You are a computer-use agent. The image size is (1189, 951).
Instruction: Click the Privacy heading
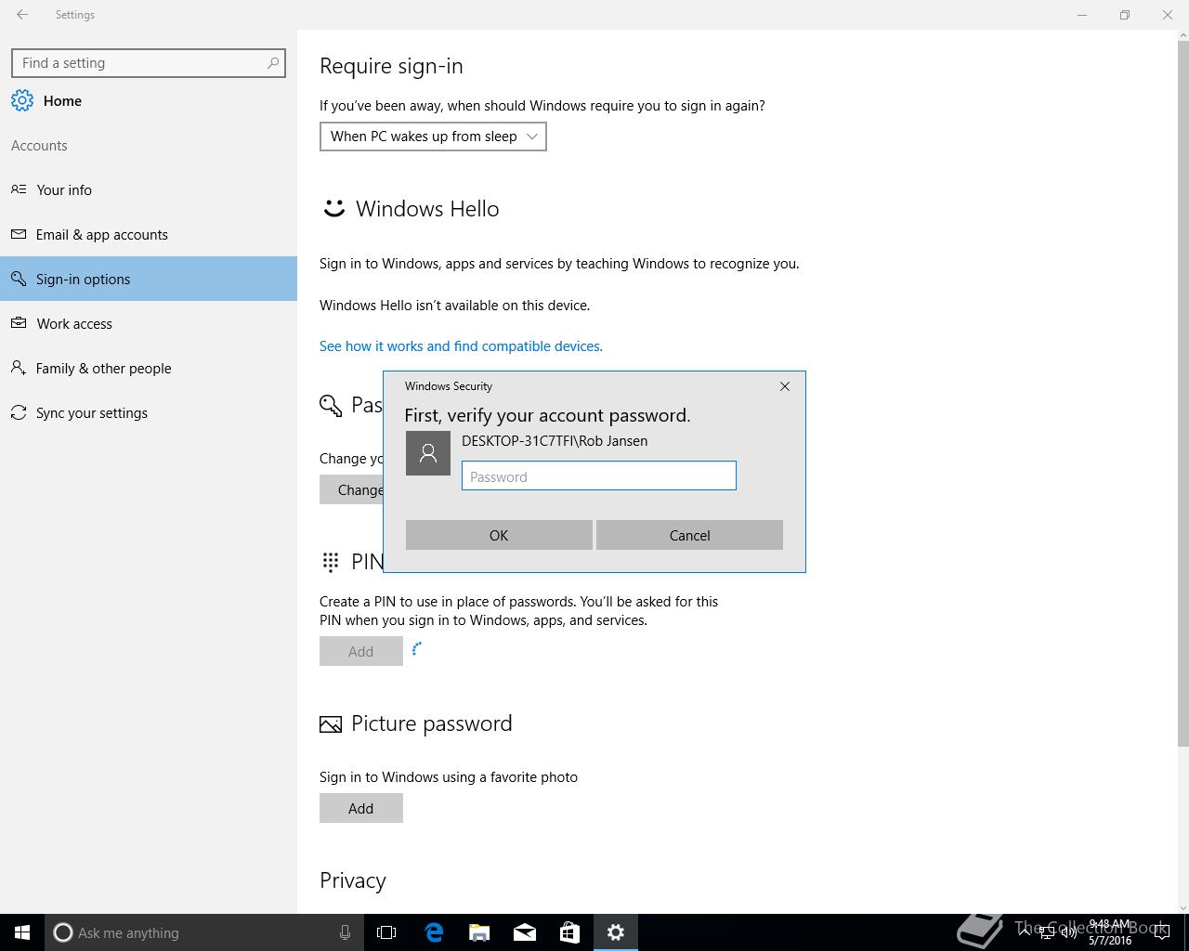(353, 880)
